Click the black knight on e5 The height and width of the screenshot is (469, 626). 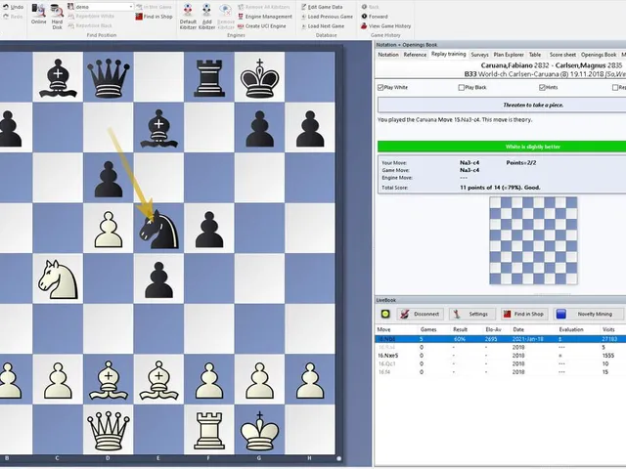[158, 230]
